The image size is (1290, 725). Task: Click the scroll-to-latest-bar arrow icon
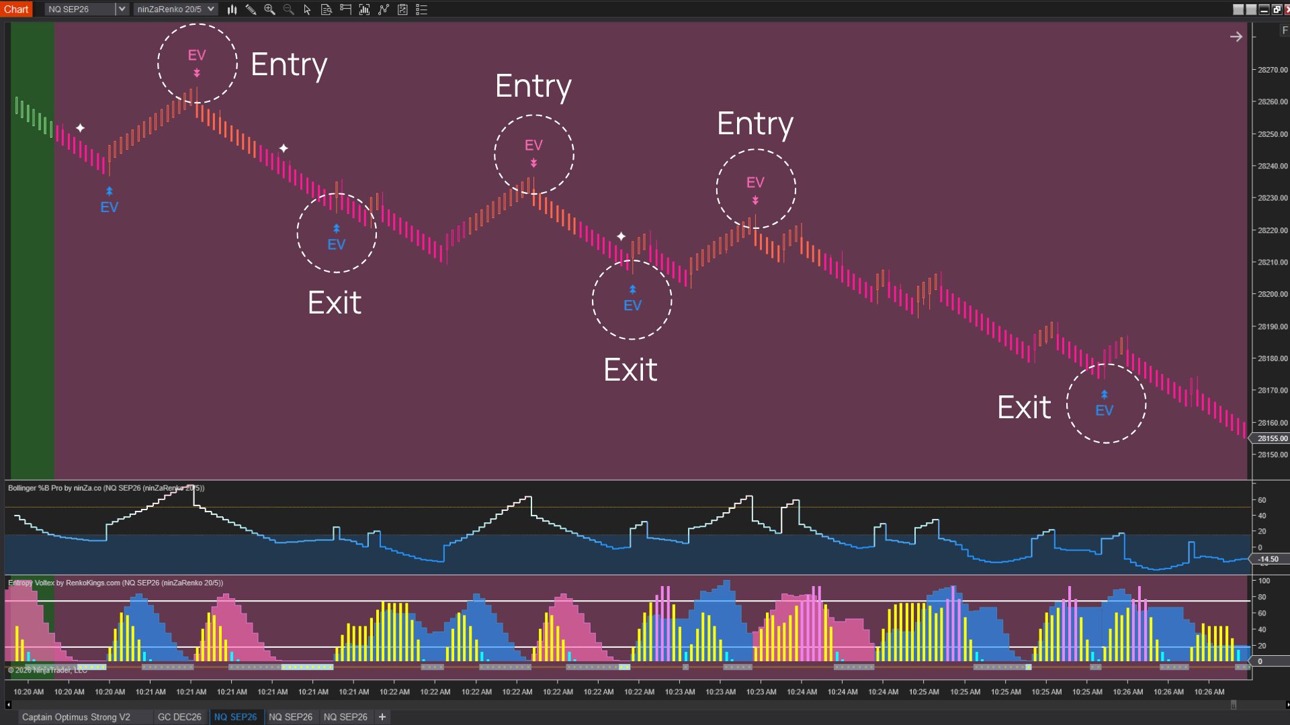coord(1236,37)
